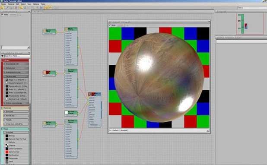The height and width of the screenshot is (165, 267).
Task: Open the browser options triangle menu
Action: (x=3, y=56)
